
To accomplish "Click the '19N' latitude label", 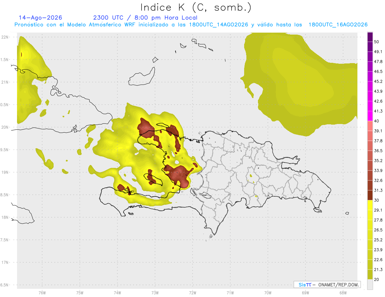I will 5,172.
